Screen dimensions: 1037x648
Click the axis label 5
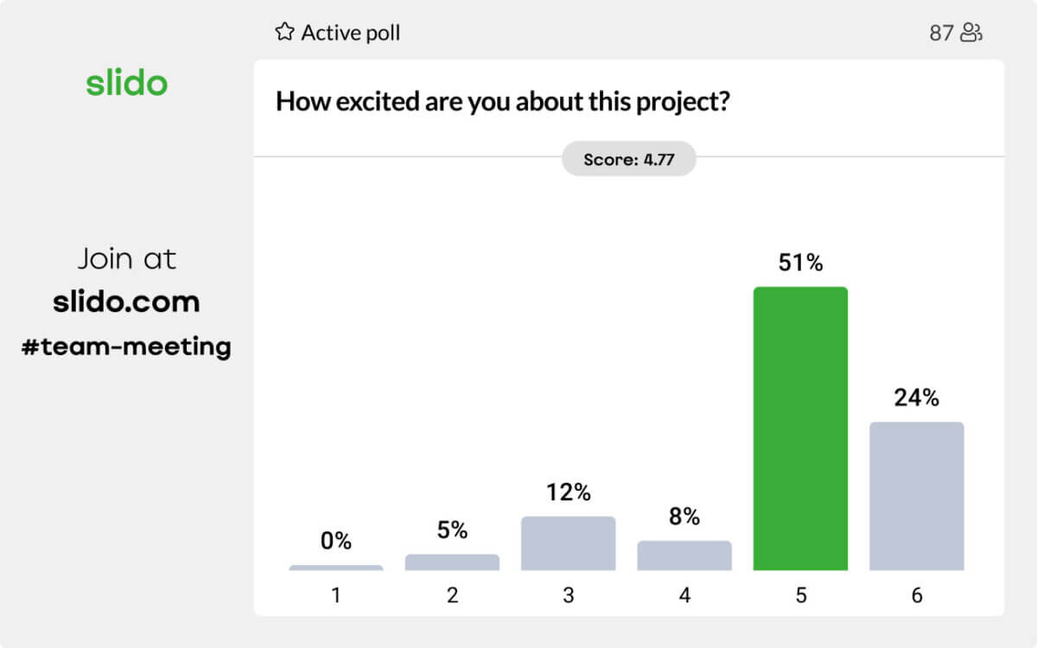(800, 595)
